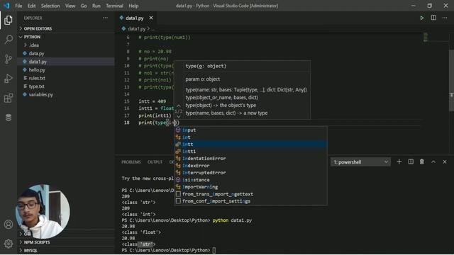Open the Explorer view in activity bar

coord(9,21)
